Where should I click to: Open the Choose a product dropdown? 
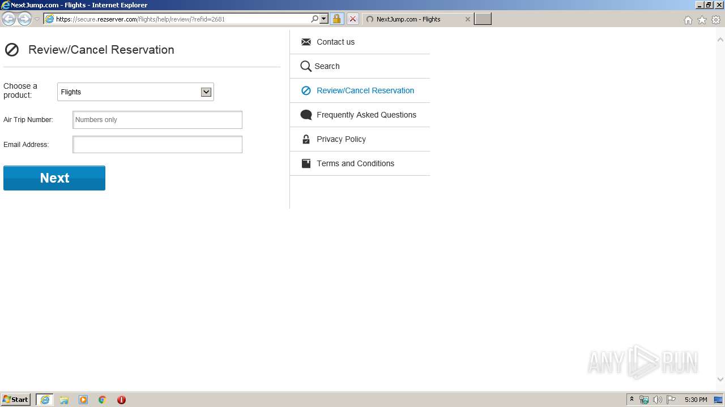tap(135, 92)
